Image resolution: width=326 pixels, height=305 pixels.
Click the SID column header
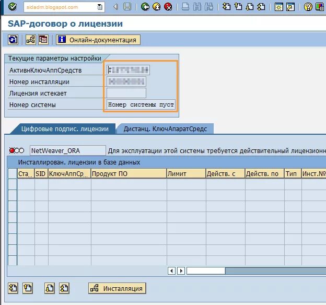click(x=41, y=173)
